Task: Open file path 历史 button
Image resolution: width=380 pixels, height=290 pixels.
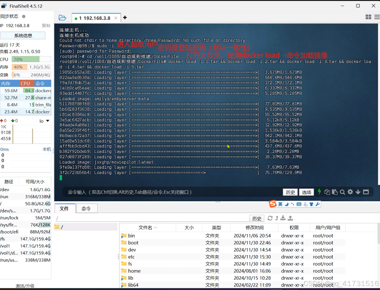Action: (x=256, y=219)
